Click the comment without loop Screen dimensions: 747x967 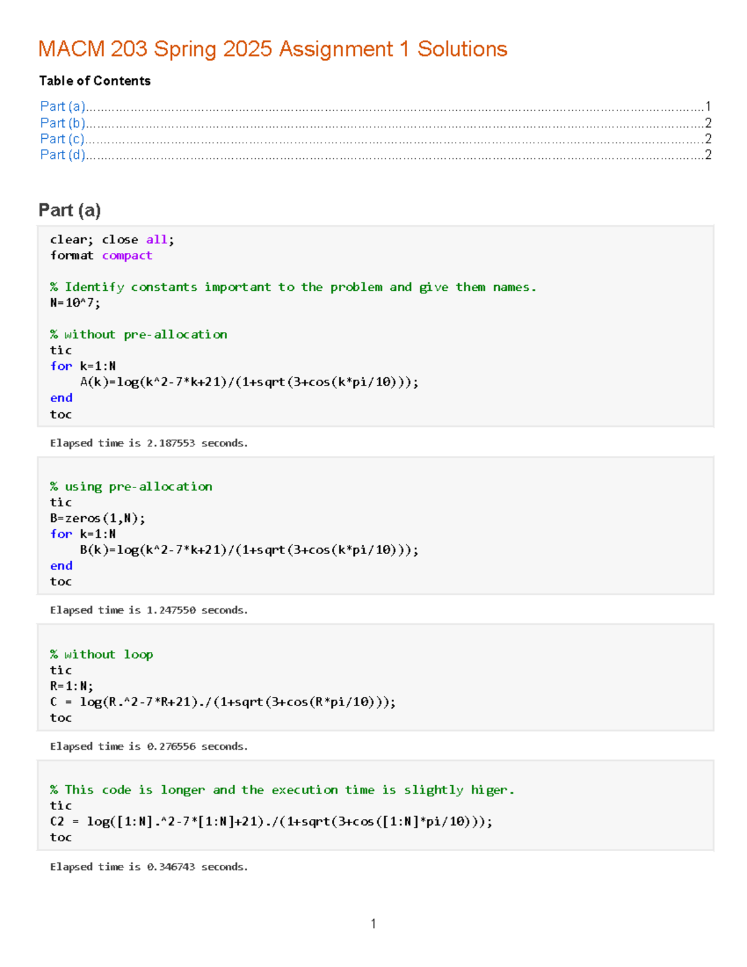pos(101,654)
